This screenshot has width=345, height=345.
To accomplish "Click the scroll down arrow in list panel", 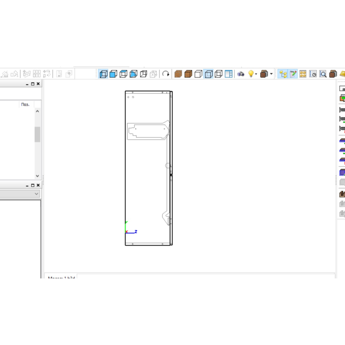I will coord(38,176).
